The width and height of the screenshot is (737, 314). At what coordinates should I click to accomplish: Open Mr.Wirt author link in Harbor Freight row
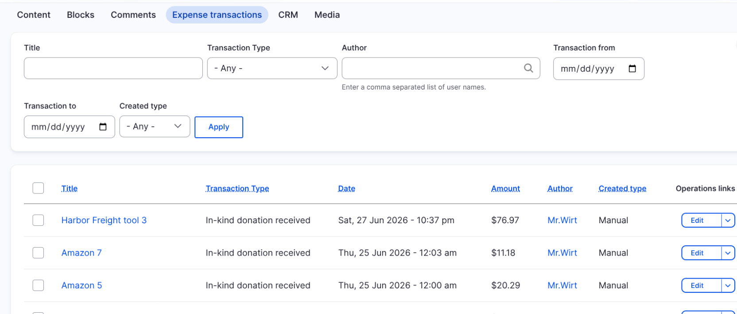562,220
